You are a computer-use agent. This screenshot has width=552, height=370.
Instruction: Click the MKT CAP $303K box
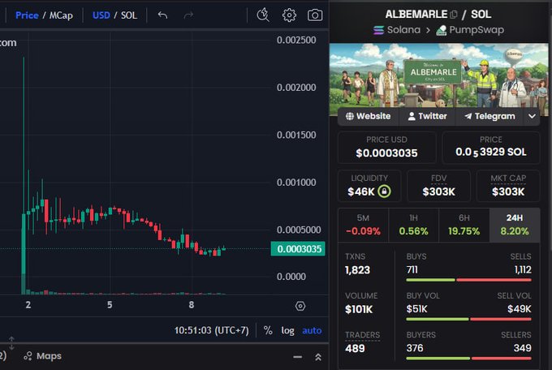[508, 186]
